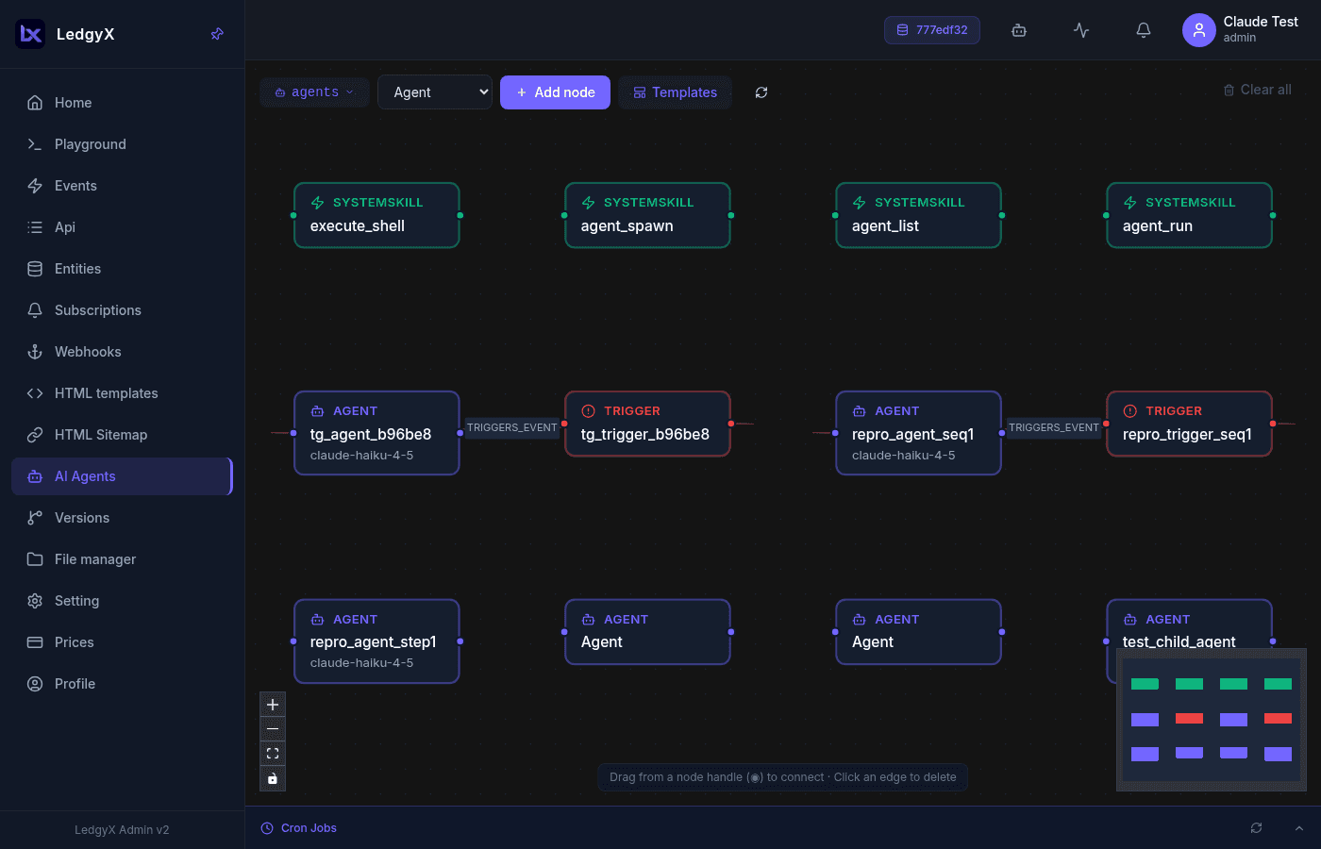Open Templates

click(x=676, y=92)
